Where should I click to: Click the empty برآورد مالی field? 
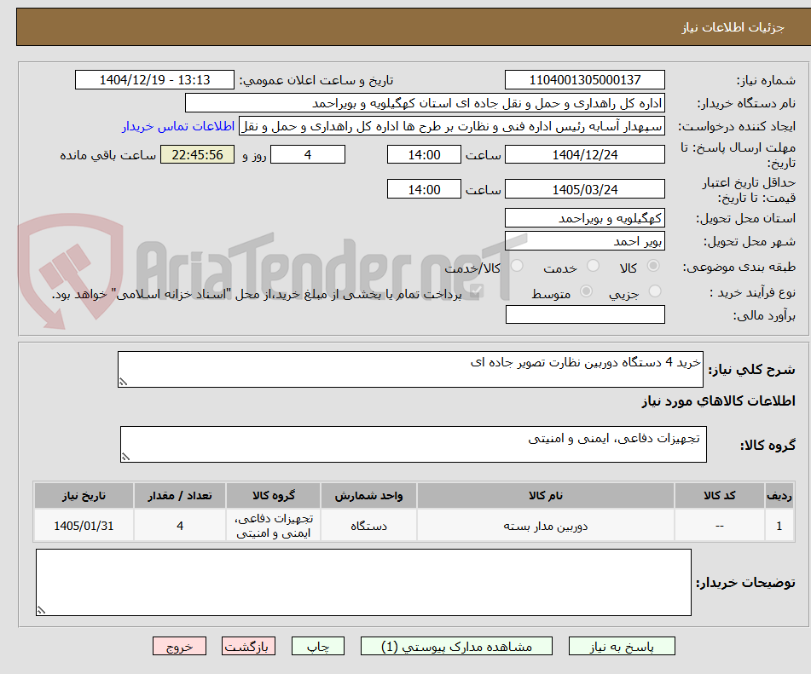[x=585, y=314]
